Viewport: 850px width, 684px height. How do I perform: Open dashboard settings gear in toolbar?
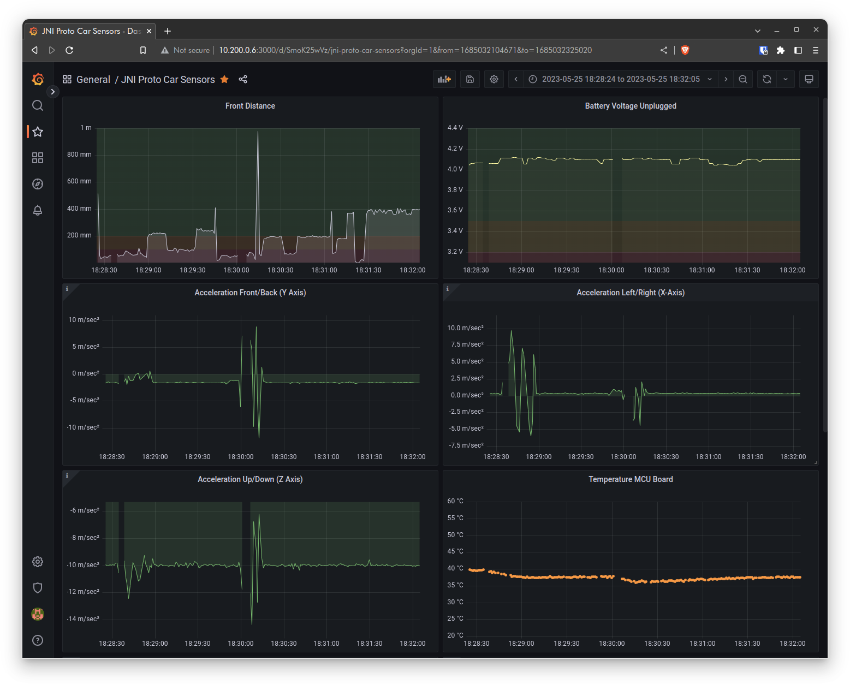(494, 79)
